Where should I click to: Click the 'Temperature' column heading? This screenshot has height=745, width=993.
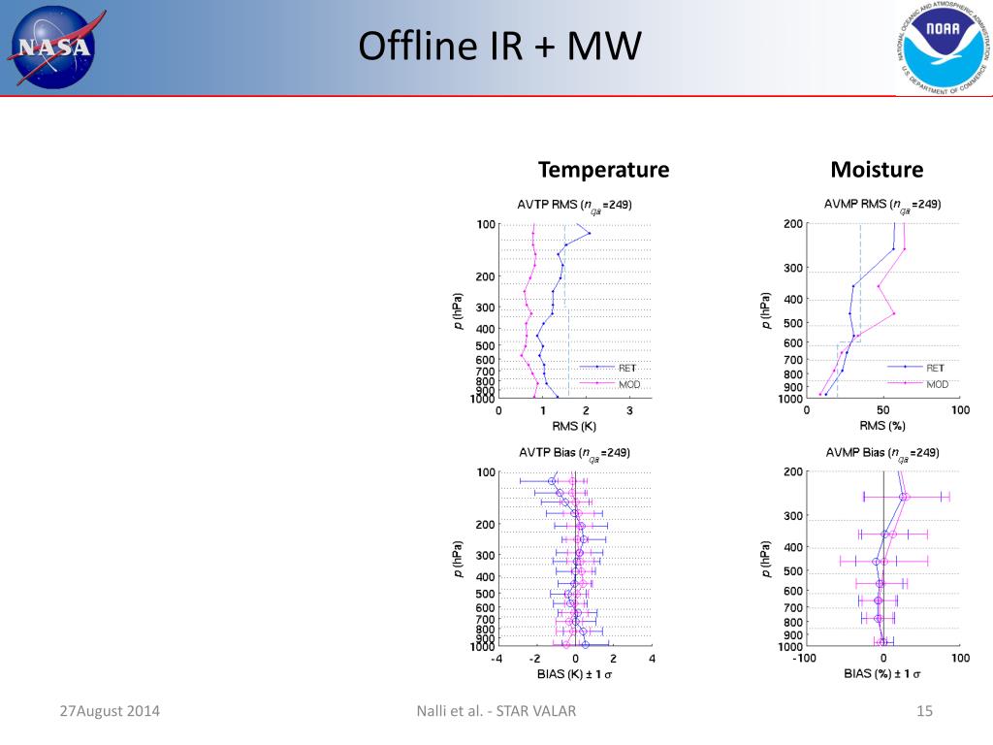[603, 170]
